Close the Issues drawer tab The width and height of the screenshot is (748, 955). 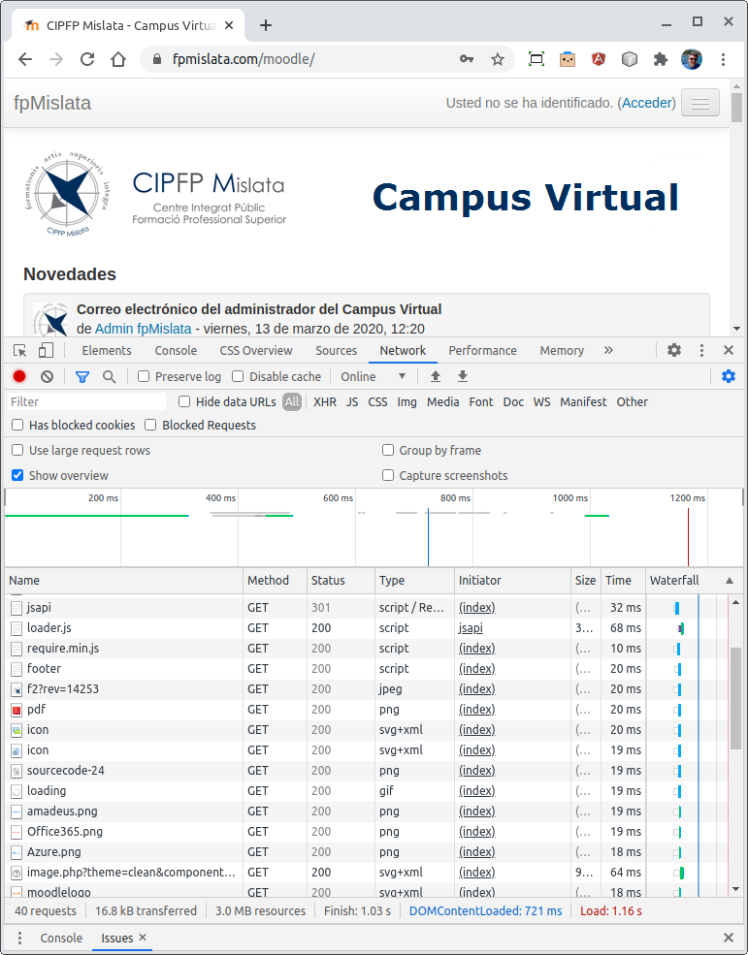click(143, 938)
